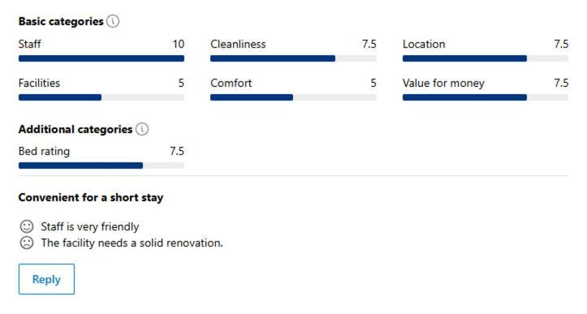Click the Value for money label

[443, 83]
